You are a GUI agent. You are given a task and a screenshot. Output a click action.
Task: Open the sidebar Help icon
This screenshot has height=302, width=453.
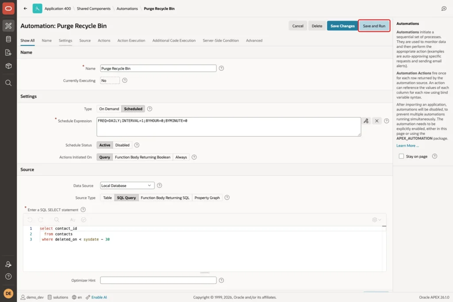click(8, 276)
